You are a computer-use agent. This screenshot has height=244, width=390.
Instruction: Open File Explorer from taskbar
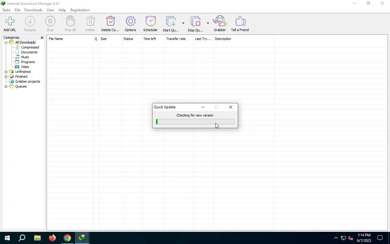37,238
